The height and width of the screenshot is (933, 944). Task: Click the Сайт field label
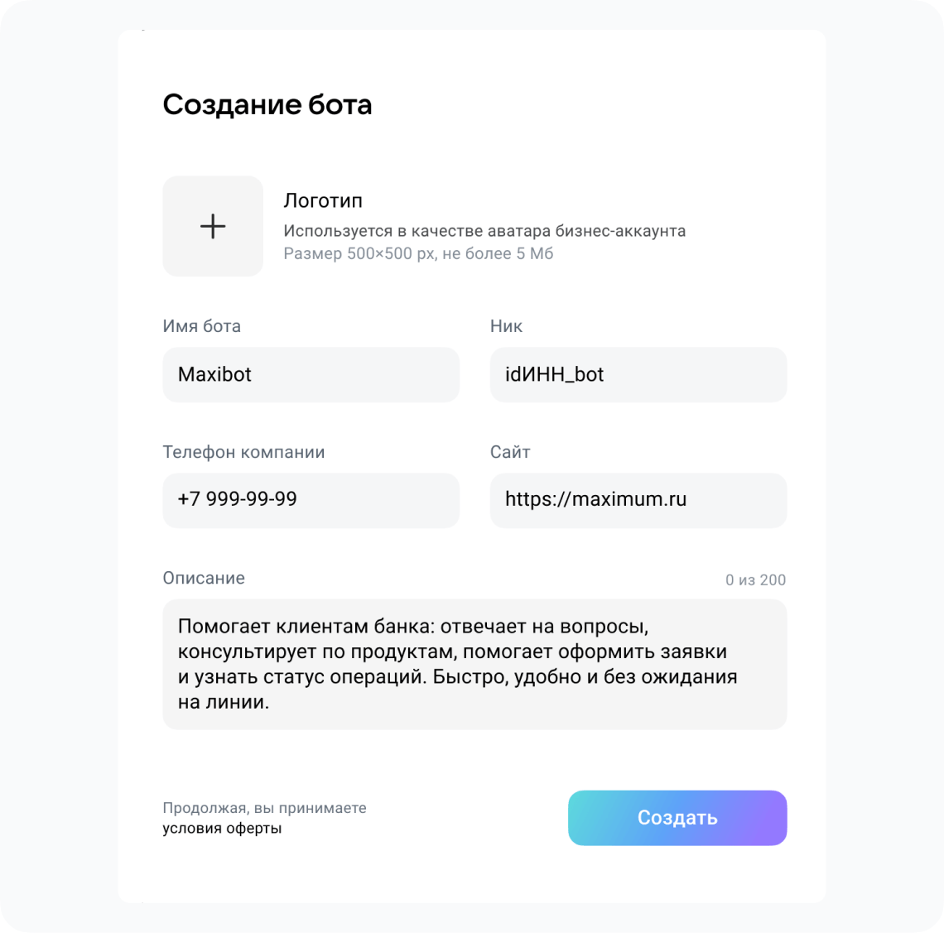(x=508, y=452)
